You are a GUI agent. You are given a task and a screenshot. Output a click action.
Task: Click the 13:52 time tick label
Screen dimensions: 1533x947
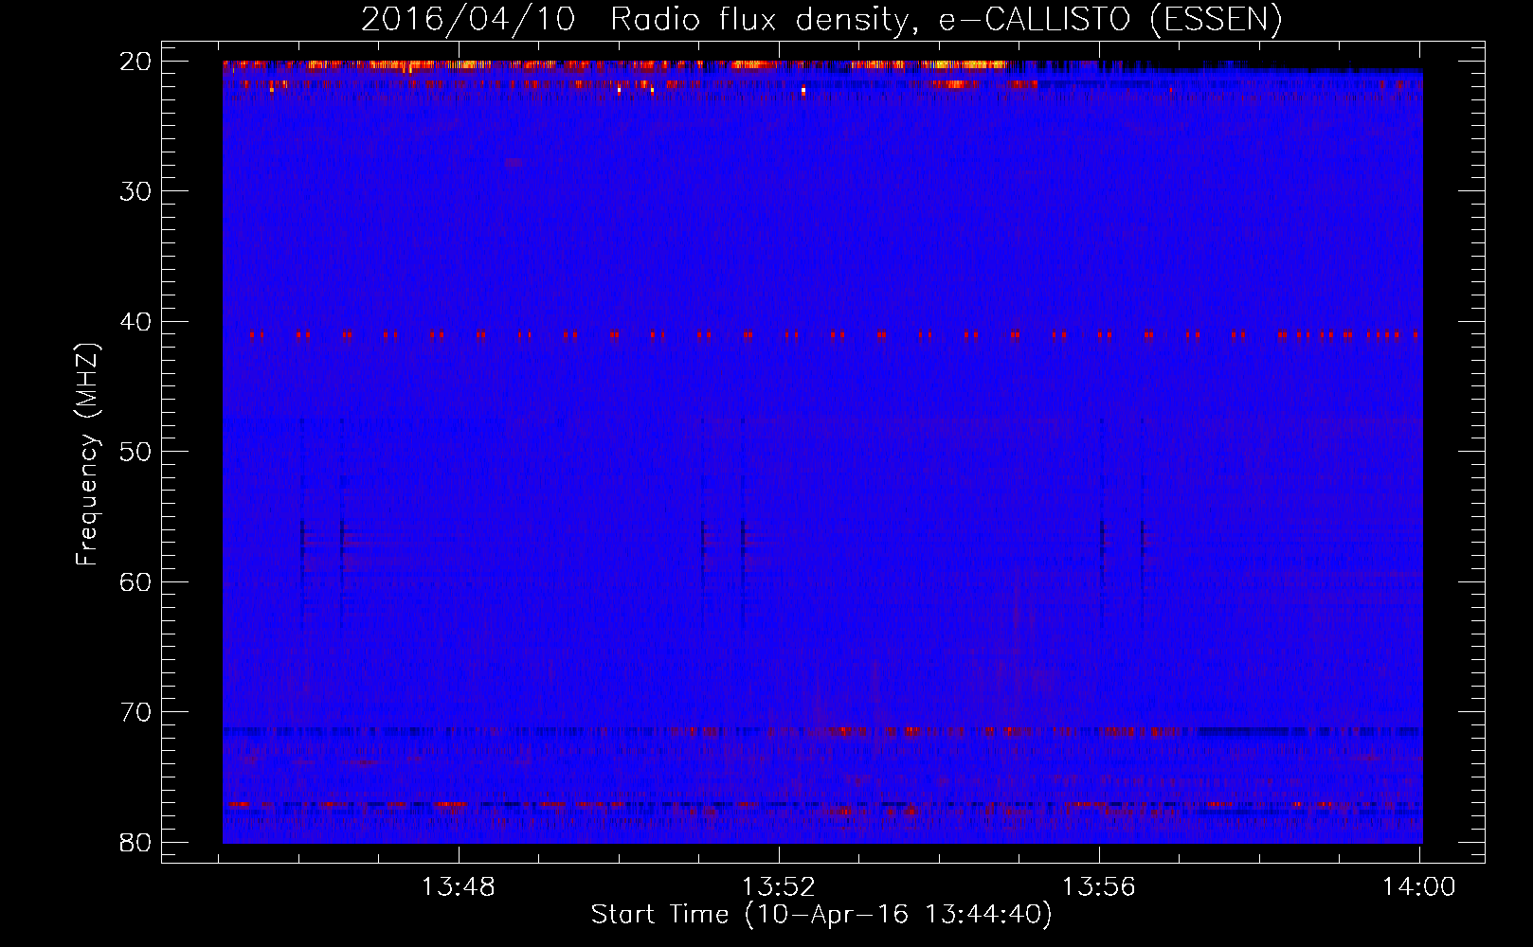(779, 887)
